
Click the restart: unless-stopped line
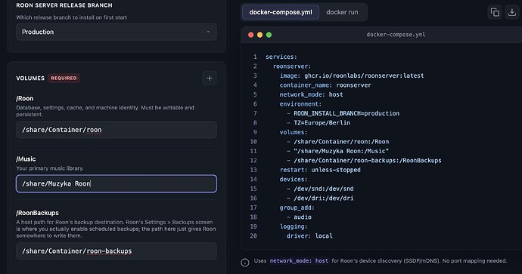tap(320, 170)
